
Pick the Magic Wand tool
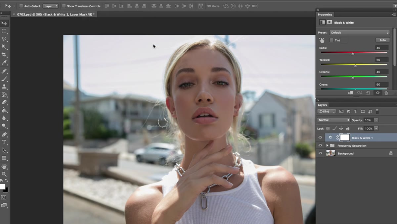pyautogui.click(x=4, y=47)
